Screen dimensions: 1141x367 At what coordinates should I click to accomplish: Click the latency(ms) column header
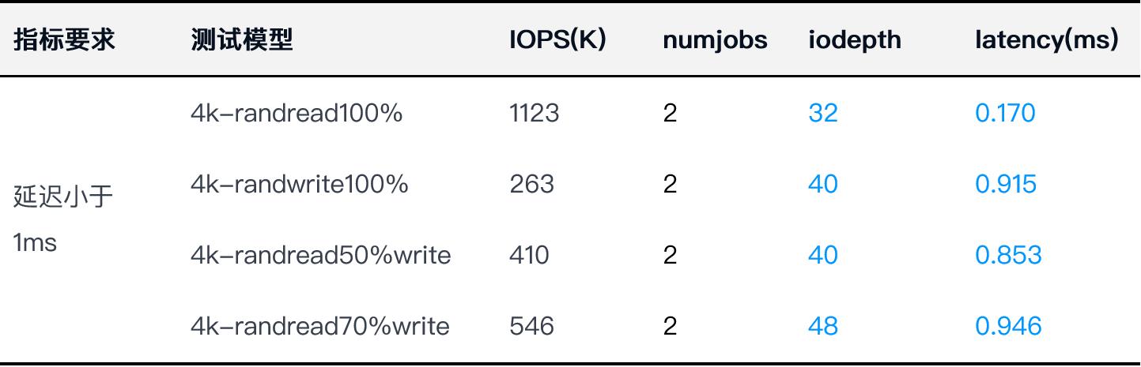[x=1047, y=41]
